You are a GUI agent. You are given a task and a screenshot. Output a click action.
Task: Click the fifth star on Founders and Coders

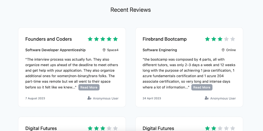pos(115,39)
